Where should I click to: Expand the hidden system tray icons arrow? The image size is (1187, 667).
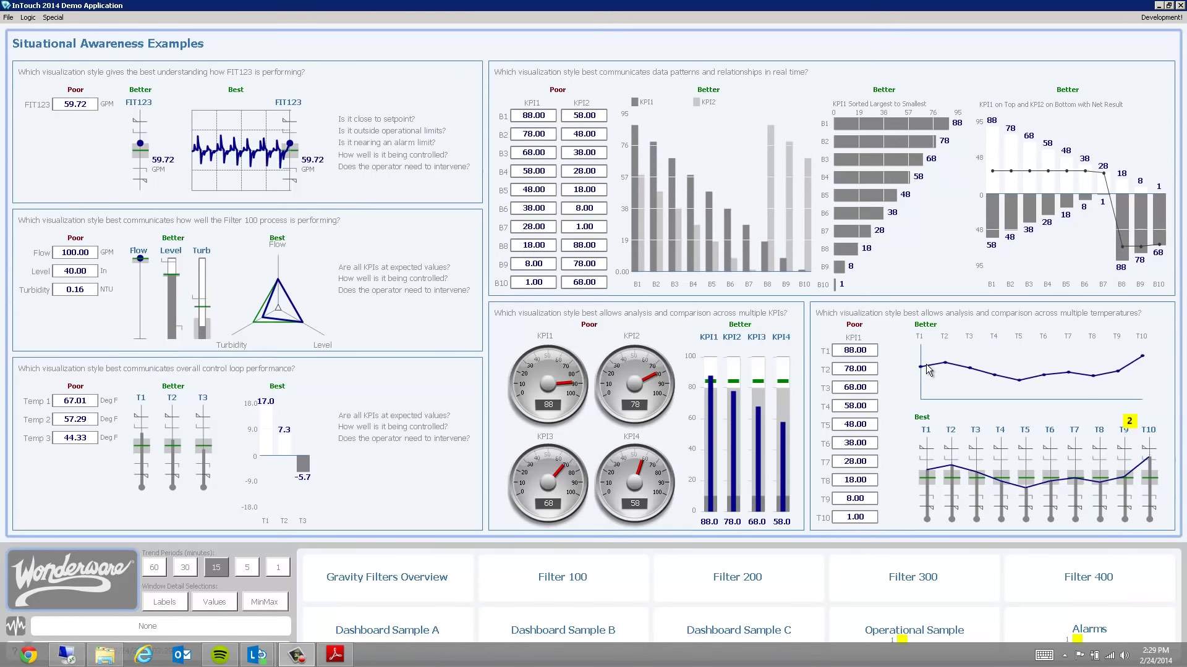[x=1065, y=655]
